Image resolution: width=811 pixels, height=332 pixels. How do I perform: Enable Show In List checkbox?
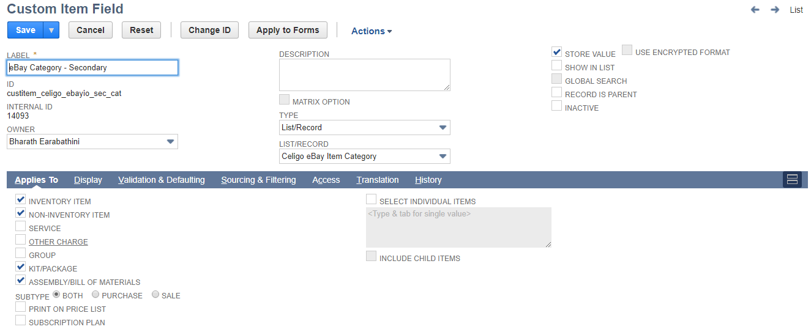pyautogui.click(x=556, y=65)
